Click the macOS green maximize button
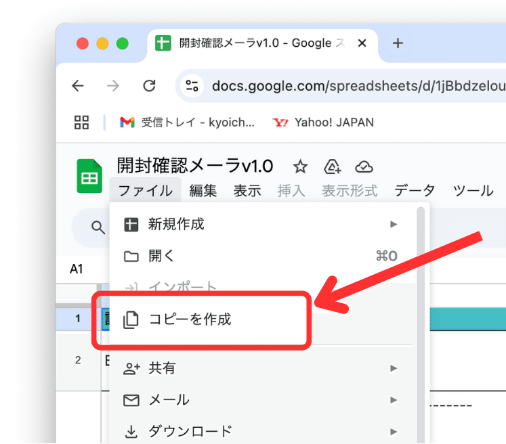Image resolution: width=506 pixels, height=444 pixels. point(123,43)
